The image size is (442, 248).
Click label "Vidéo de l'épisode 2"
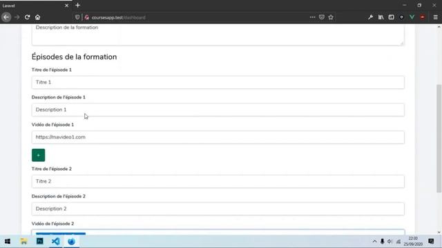click(x=52, y=223)
